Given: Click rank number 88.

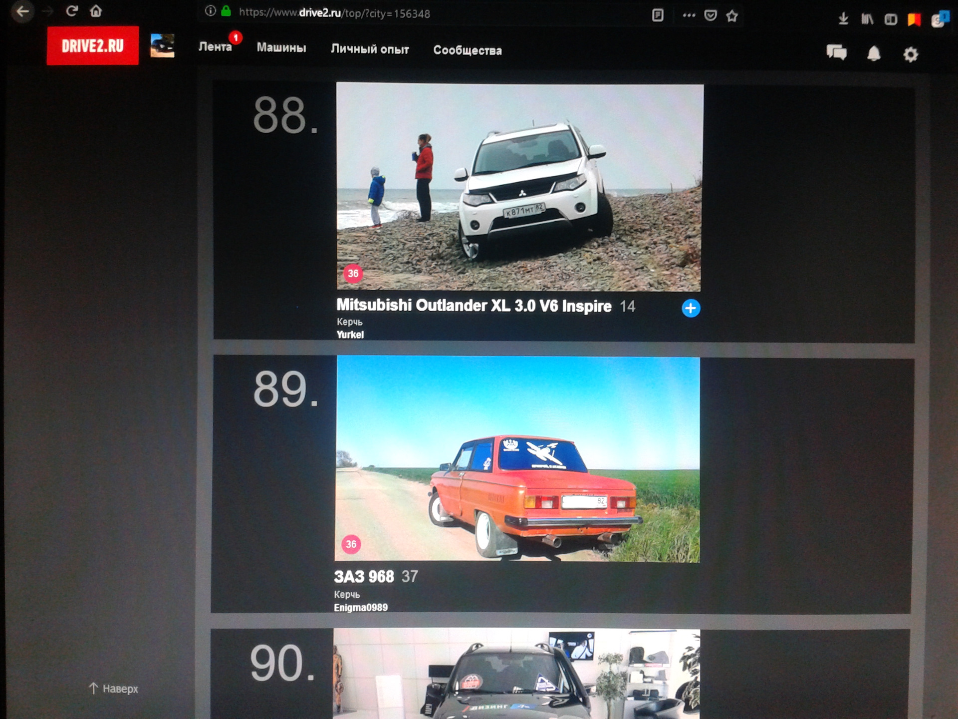Looking at the screenshot, I should pos(285,116).
